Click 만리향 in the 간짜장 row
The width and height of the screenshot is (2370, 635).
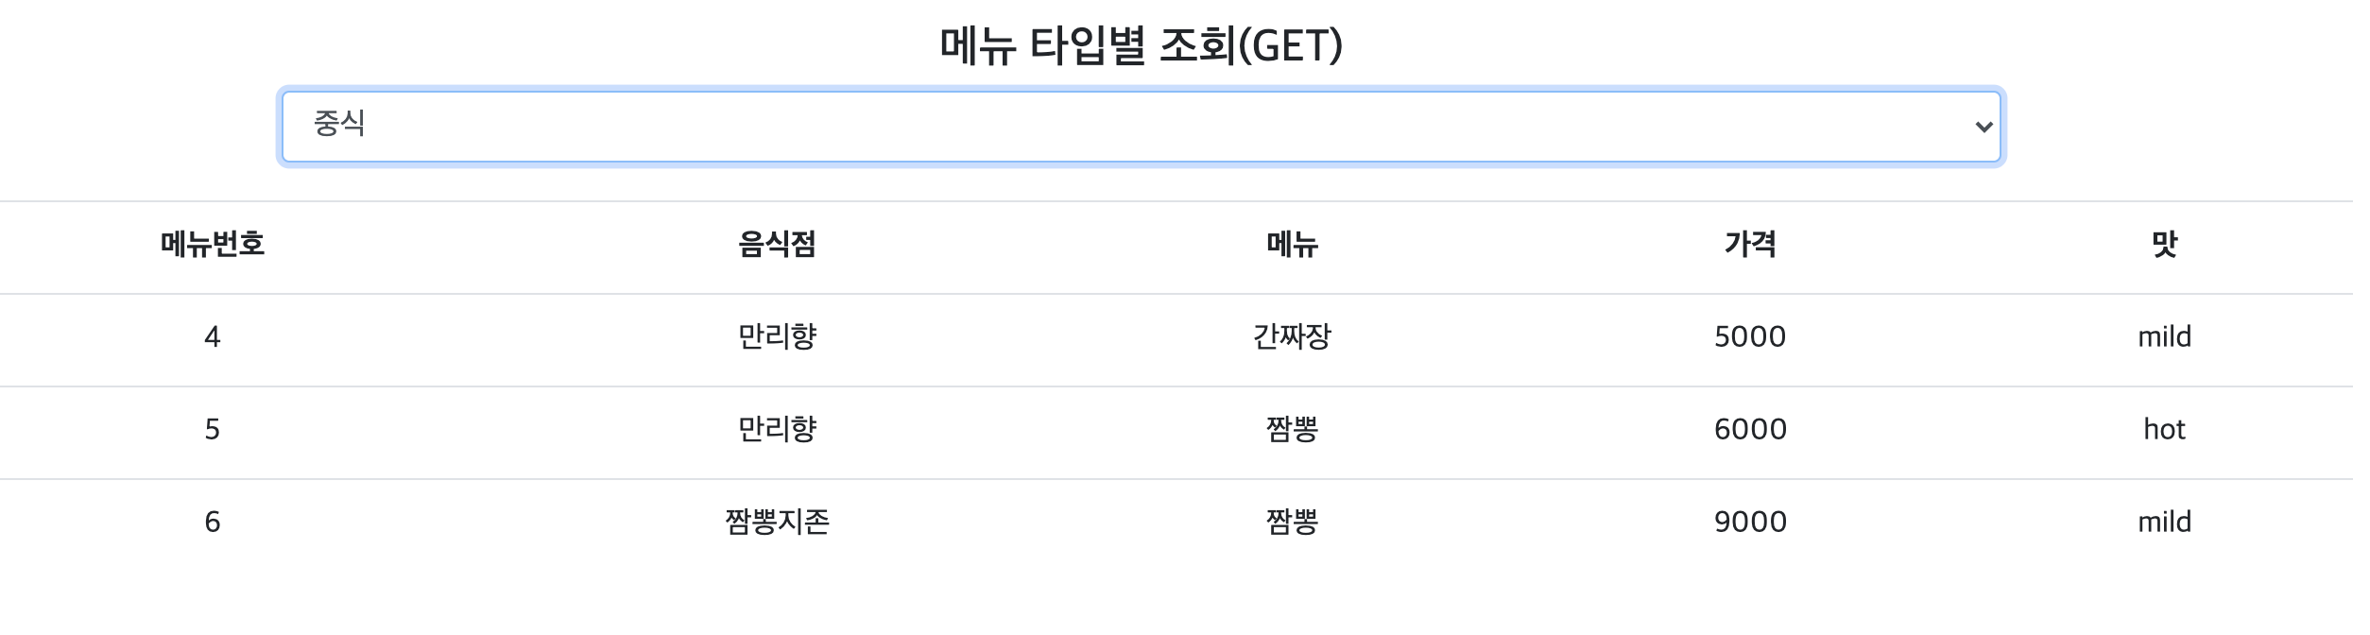pyautogui.click(x=777, y=337)
